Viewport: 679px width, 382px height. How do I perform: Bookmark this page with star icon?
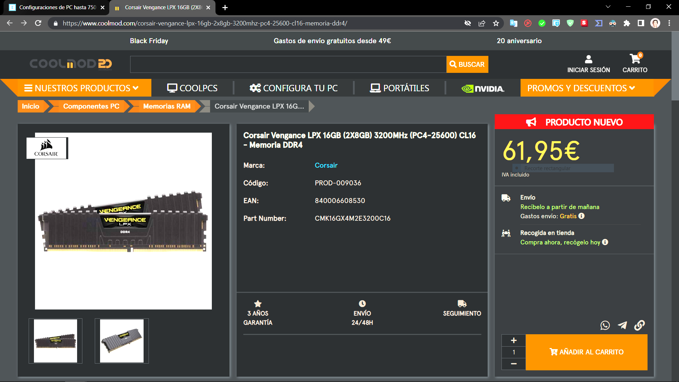[x=496, y=23]
